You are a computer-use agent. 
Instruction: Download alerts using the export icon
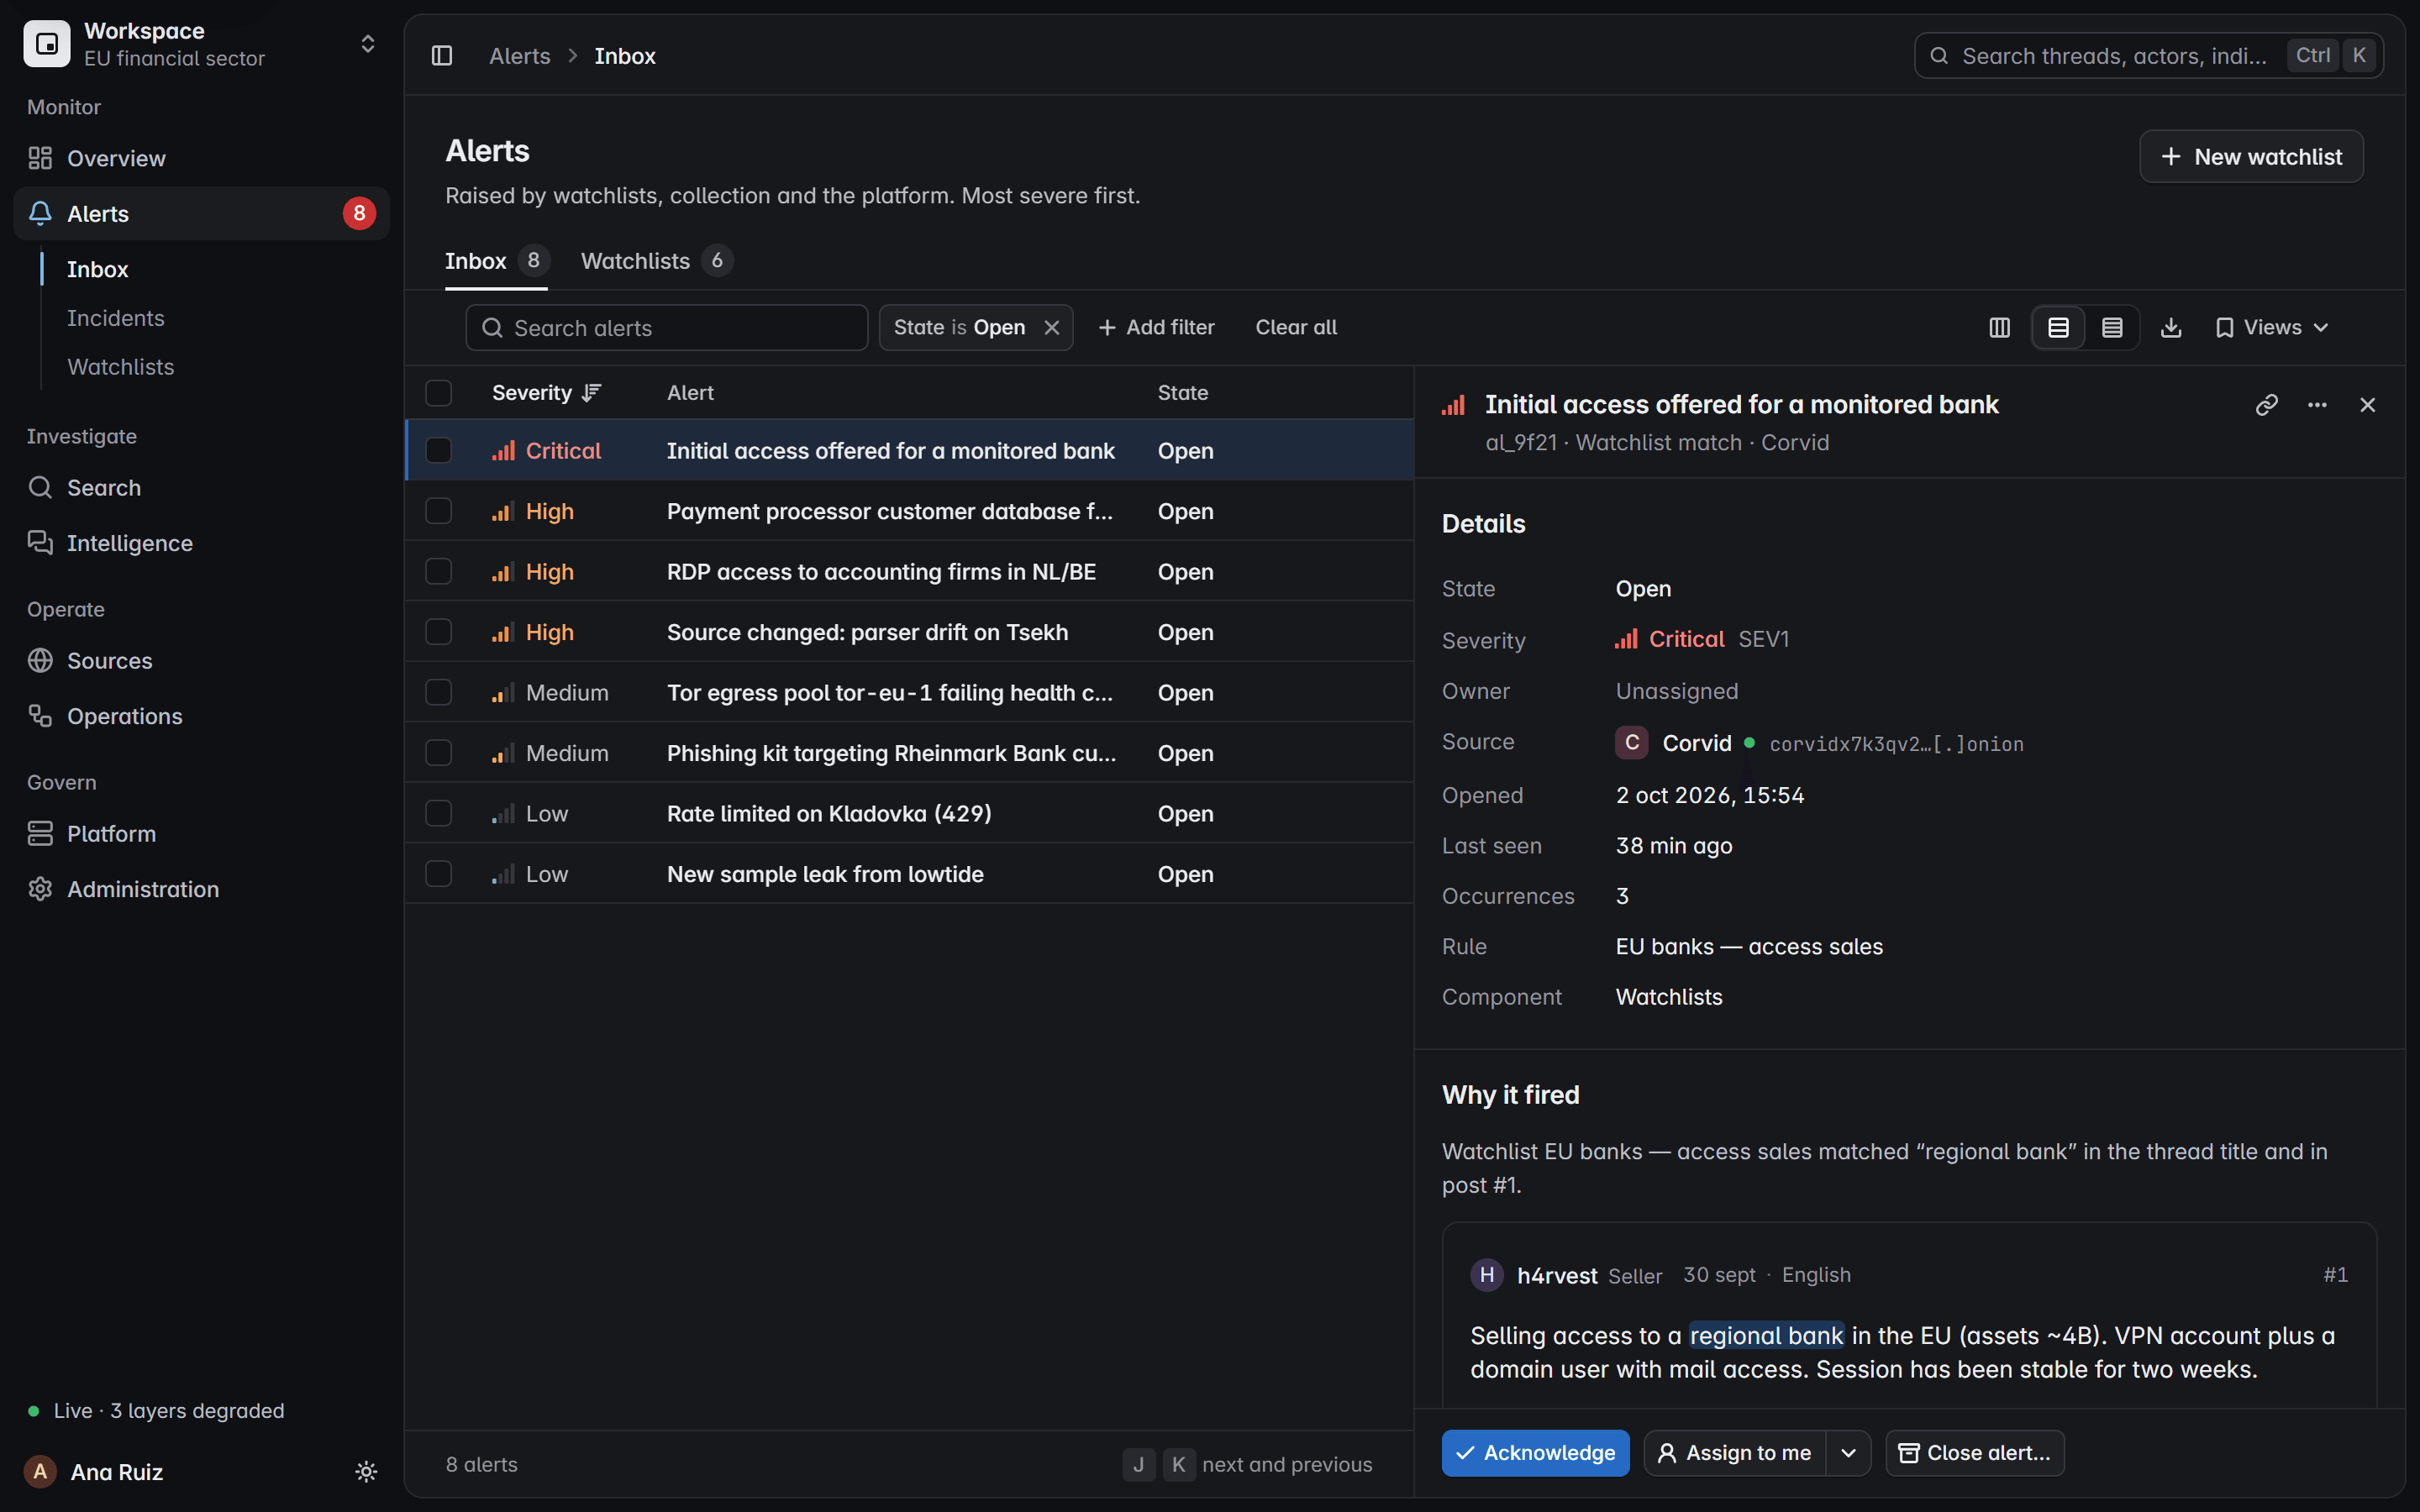(x=2171, y=328)
